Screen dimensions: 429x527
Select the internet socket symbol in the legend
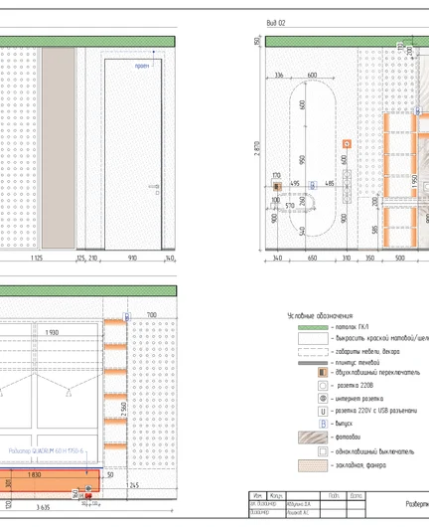[x=323, y=399]
